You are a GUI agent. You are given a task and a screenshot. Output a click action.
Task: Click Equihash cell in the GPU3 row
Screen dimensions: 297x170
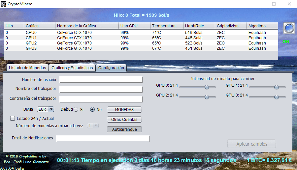click(x=262, y=48)
